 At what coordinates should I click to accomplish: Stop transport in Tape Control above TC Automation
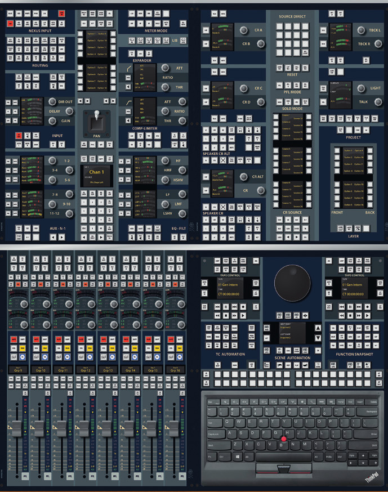(226, 315)
